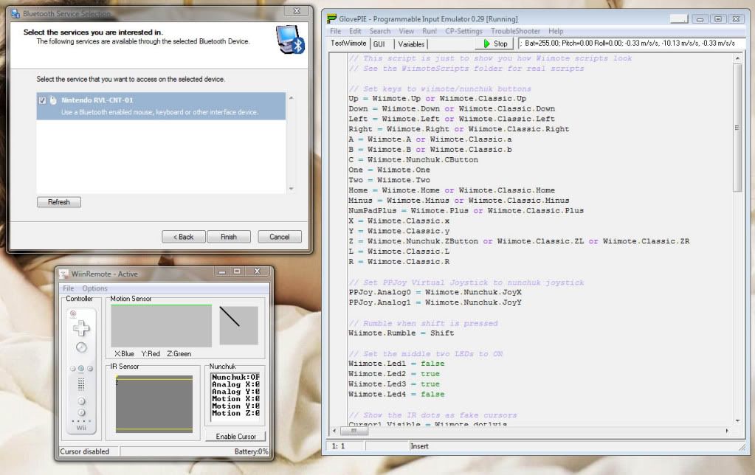Click the Minus button on the Wiimote image

click(72, 369)
